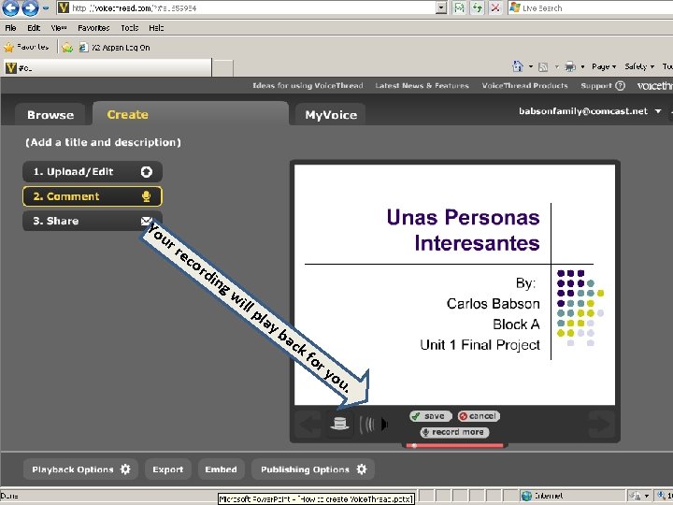The width and height of the screenshot is (673, 505).
Task: Expand the Home button dropdown arrow
Action: click(x=531, y=66)
